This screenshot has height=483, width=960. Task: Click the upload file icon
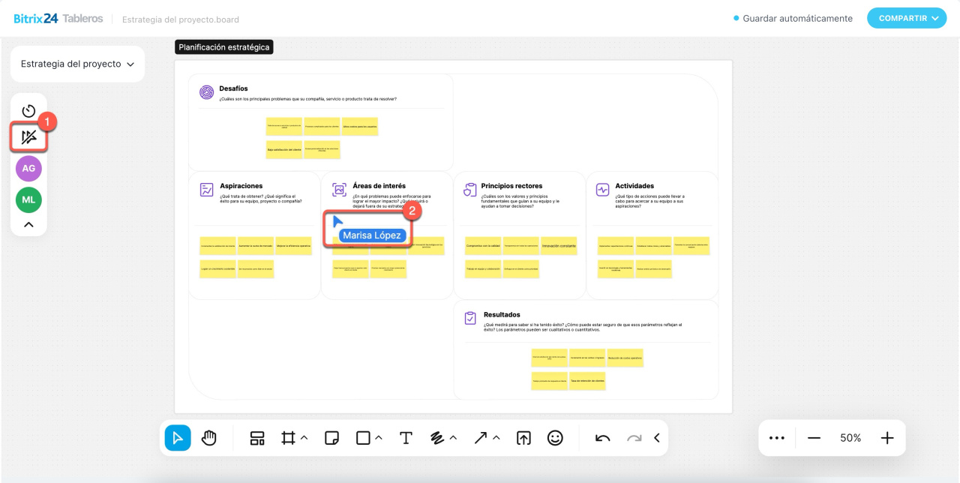pyautogui.click(x=523, y=438)
